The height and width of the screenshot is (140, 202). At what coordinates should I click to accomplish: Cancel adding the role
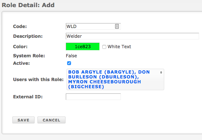tap(51, 120)
